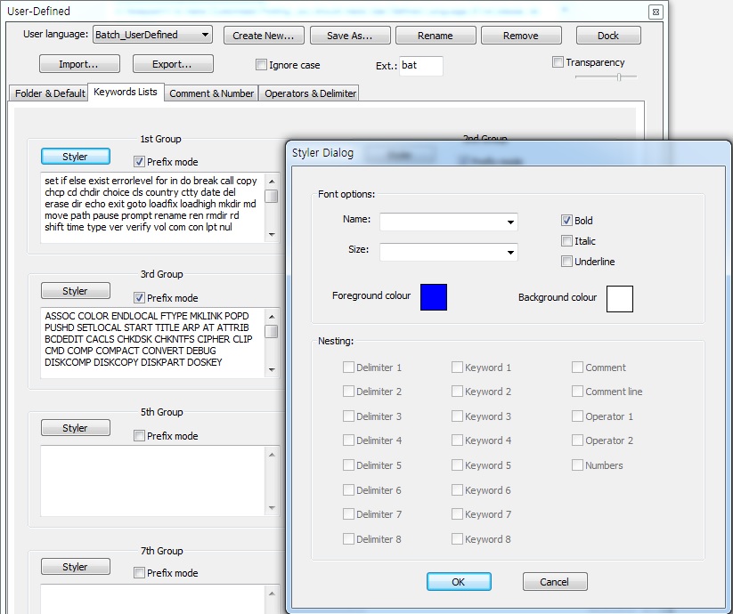
Task: Enable Italic font styling
Action: 567,240
